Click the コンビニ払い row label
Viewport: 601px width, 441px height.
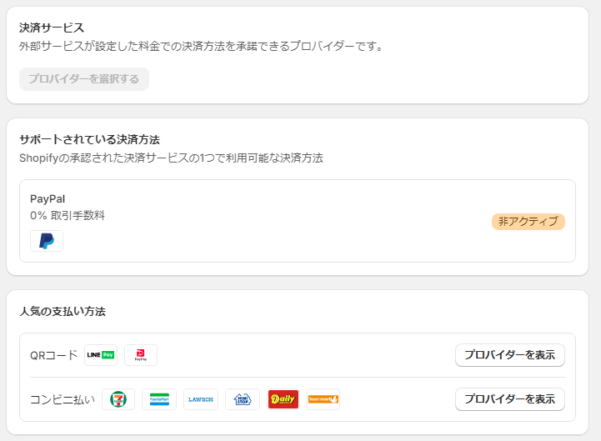63,399
